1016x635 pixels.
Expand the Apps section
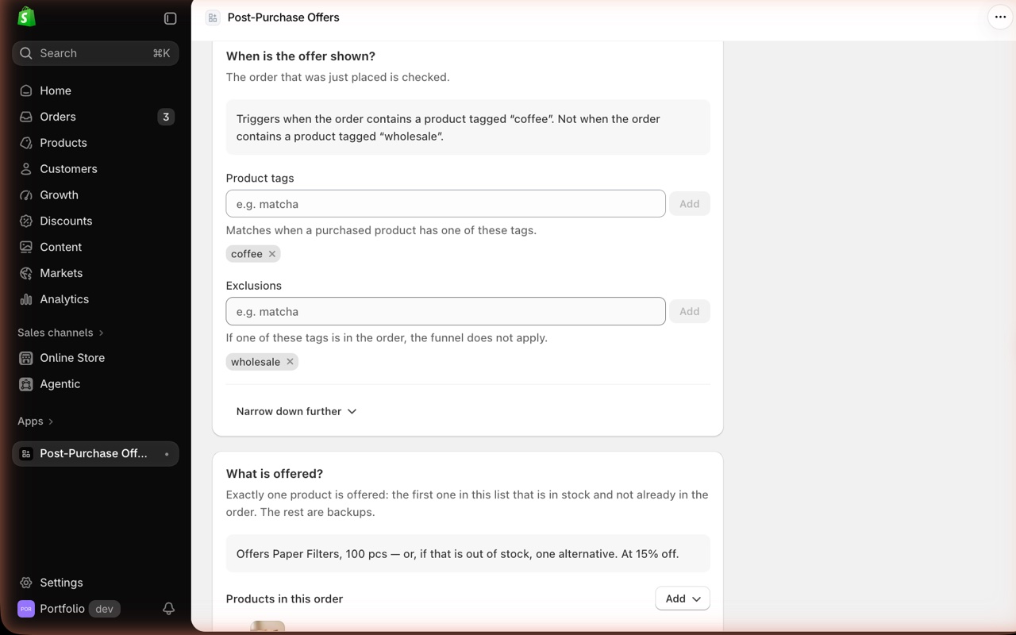(35, 421)
